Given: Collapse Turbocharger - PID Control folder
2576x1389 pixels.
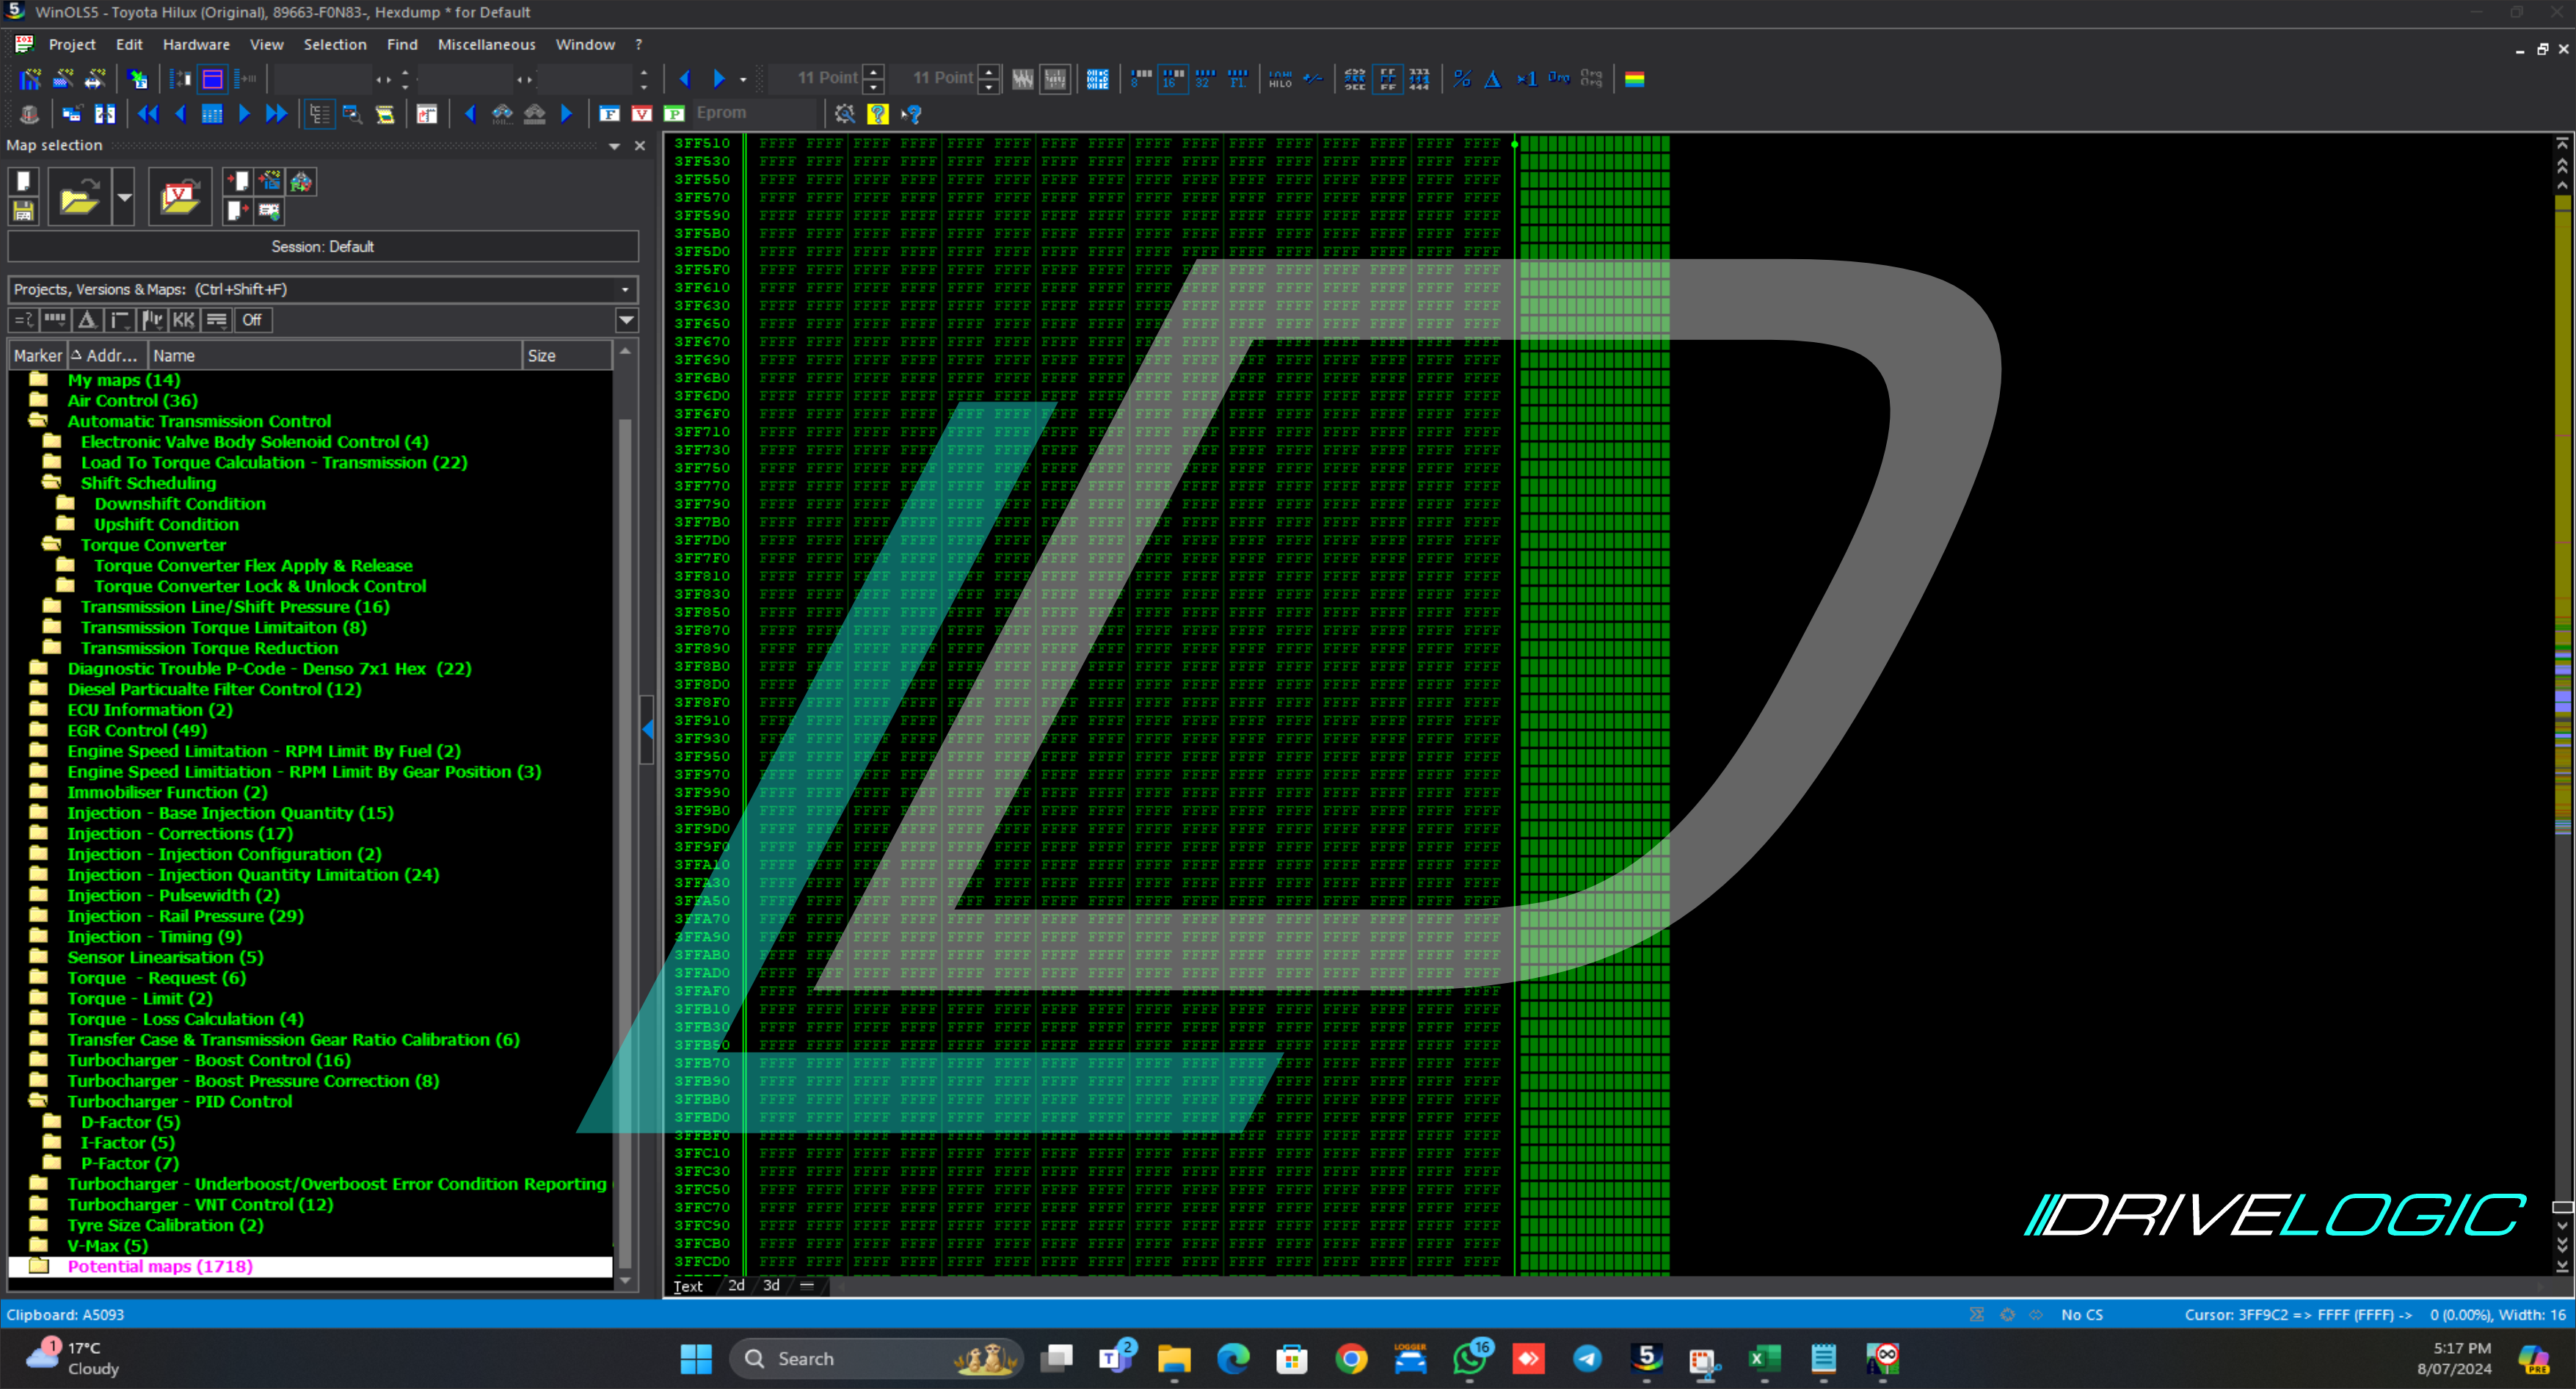Looking at the screenshot, I should [x=39, y=1101].
